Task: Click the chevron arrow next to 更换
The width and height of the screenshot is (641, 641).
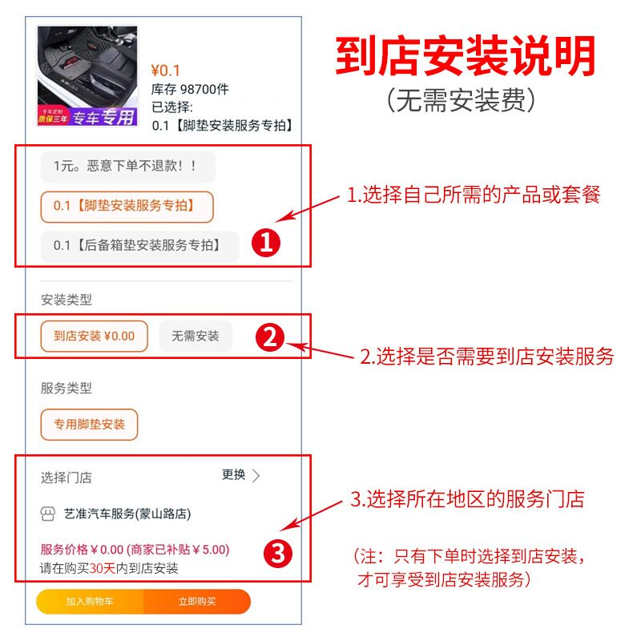Action: 256,476
